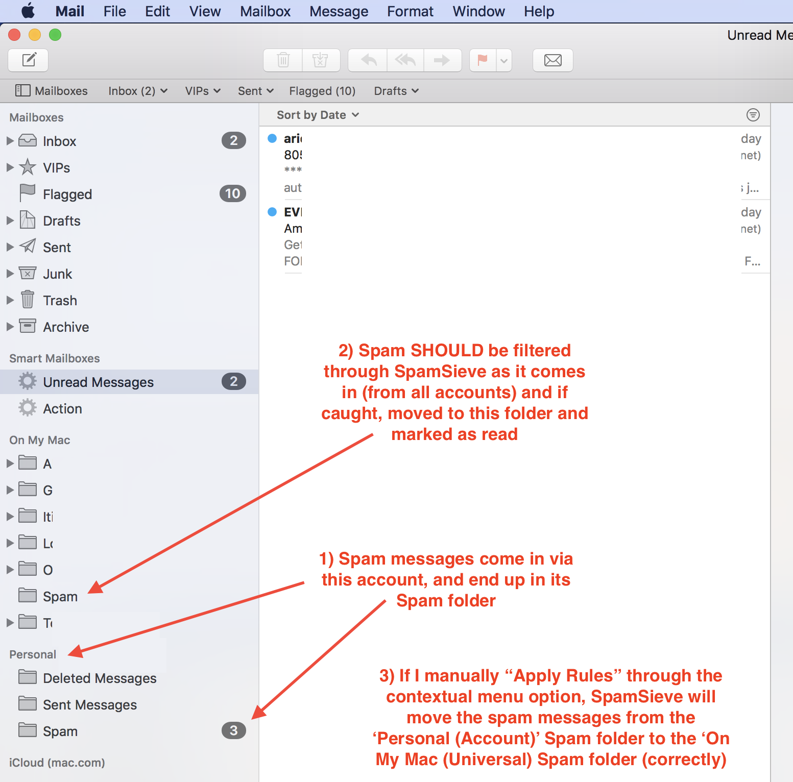Viewport: 793px width, 782px height.
Task: Click the iCloud (mac.com) account header
Action: click(57, 763)
